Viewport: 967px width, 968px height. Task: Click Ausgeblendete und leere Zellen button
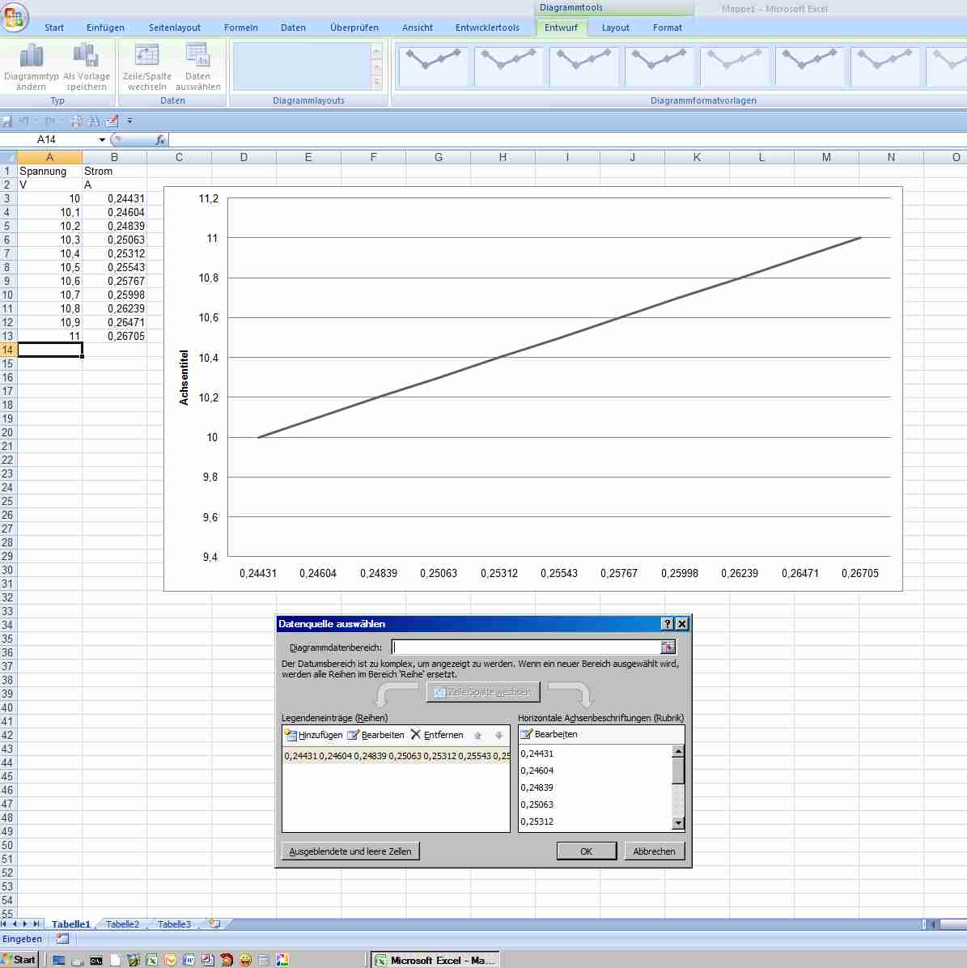coord(350,851)
